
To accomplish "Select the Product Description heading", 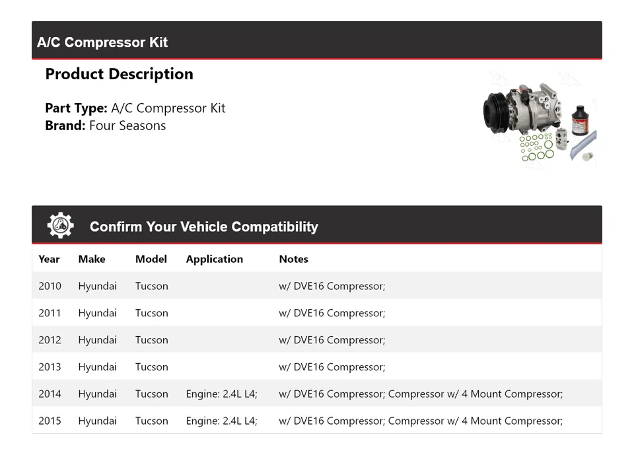I will 119,74.
